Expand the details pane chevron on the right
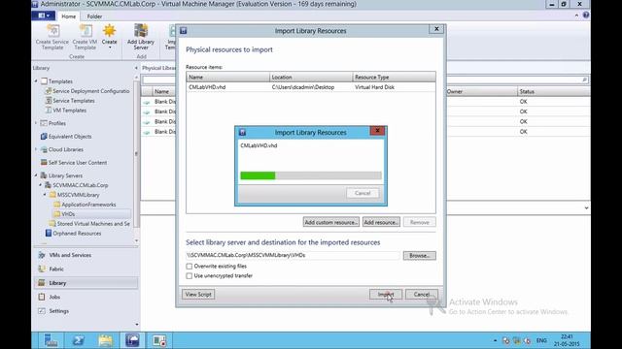Image resolution: width=622 pixels, height=349 pixels. 586,208
